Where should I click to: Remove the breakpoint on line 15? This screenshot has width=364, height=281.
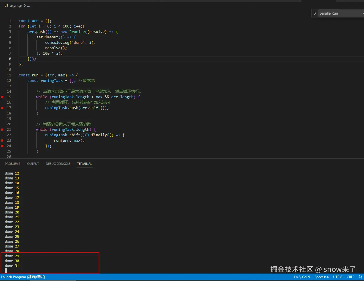click(2, 97)
